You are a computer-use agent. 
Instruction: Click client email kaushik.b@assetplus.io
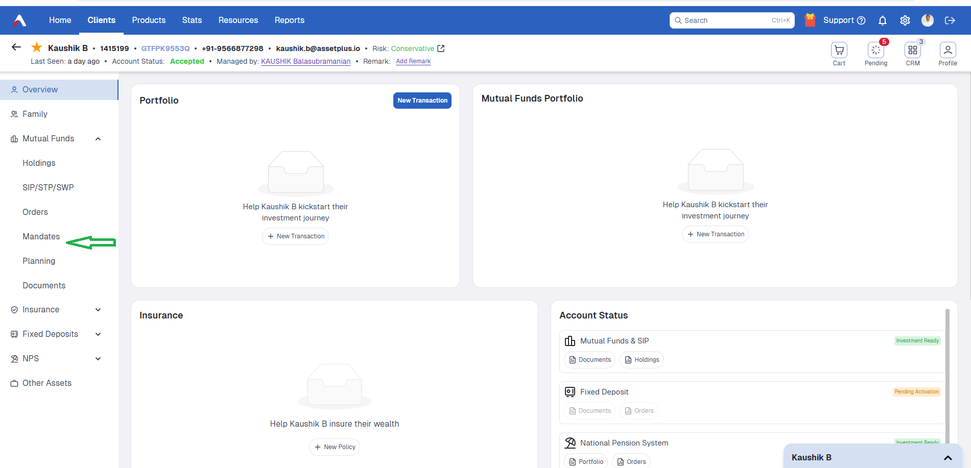318,48
